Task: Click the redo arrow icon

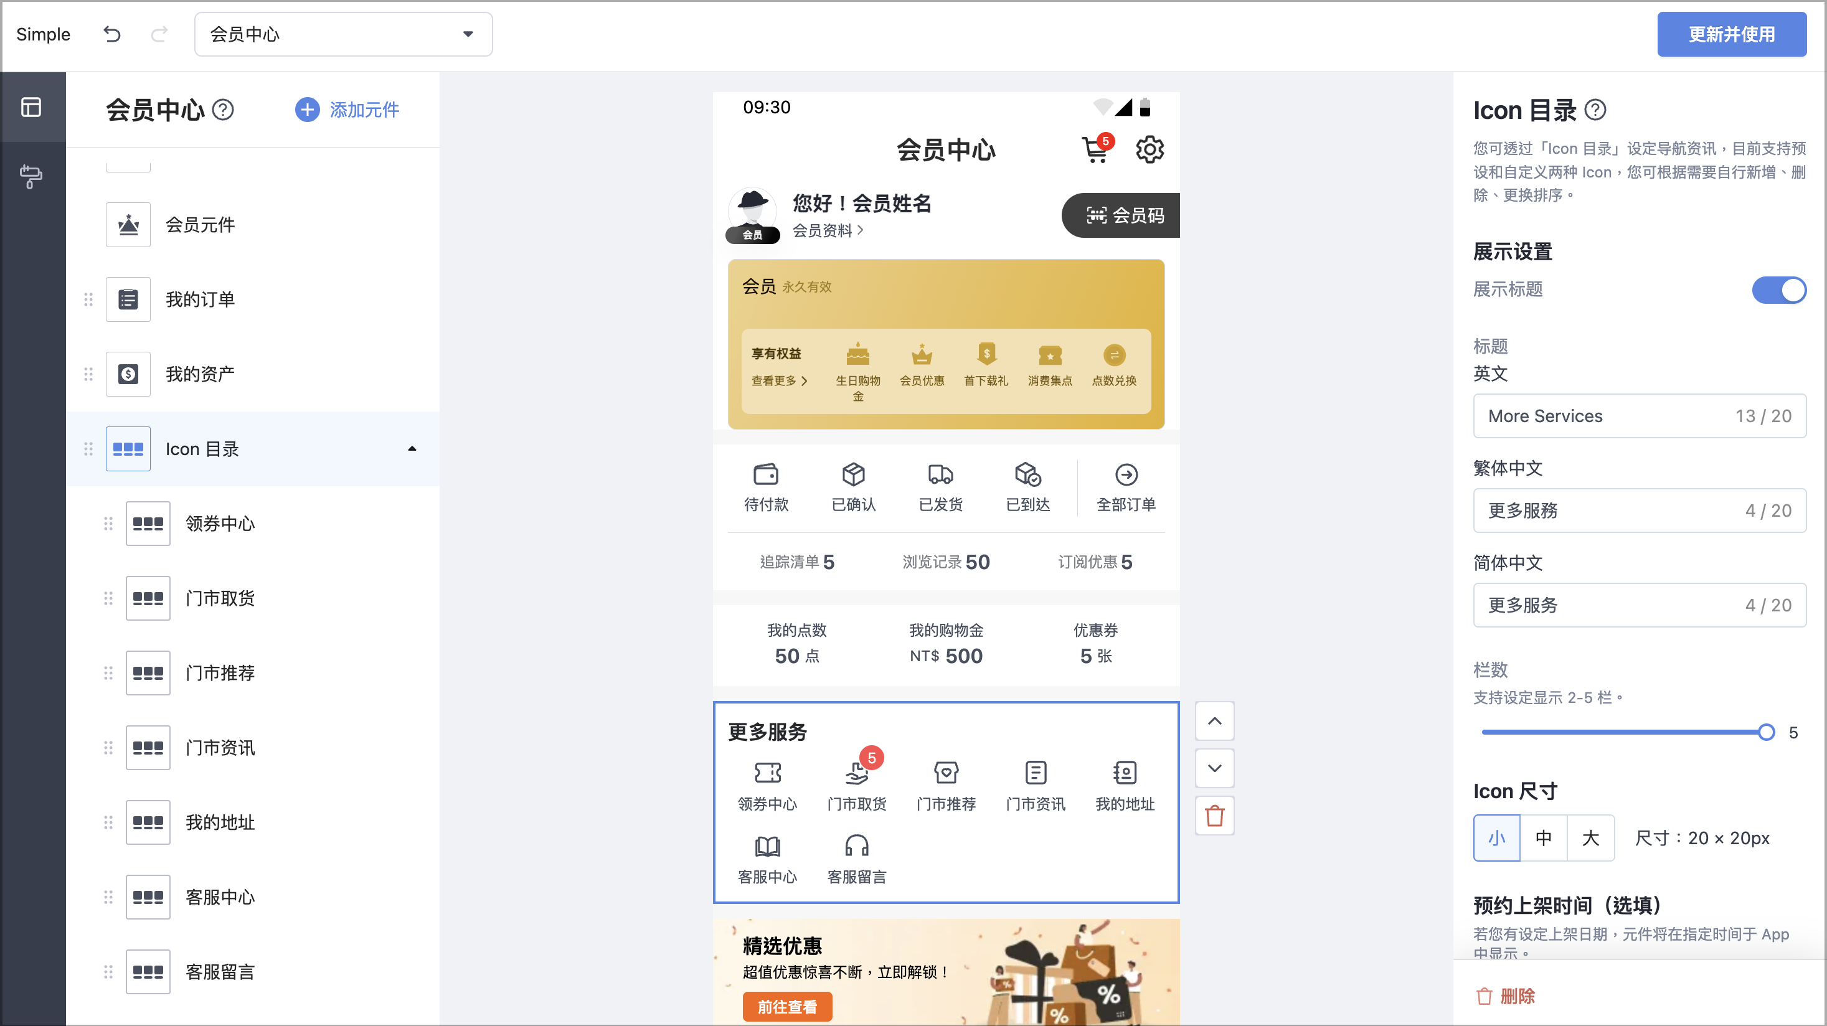Action: [159, 34]
